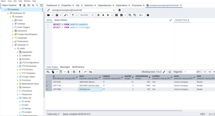The height and width of the screenshot is (116, 215).
Task: Click the Help question mark icon
Action: click(148, 15)
